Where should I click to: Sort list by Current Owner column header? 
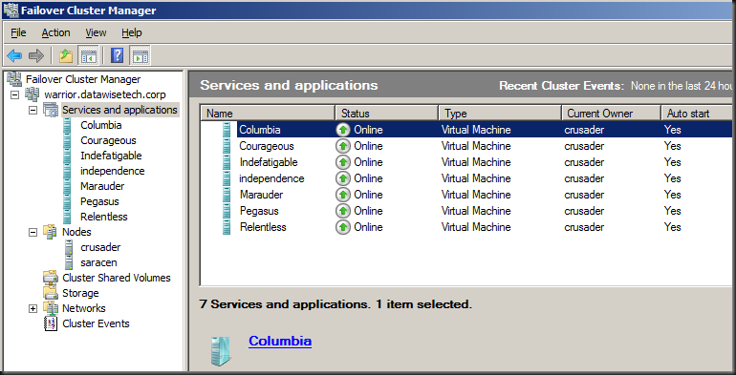click(x=611, y=114)
